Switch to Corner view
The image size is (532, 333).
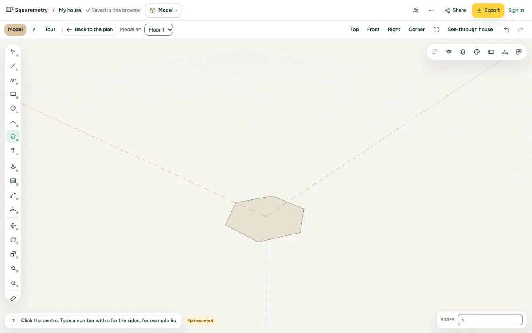point(417,30)
